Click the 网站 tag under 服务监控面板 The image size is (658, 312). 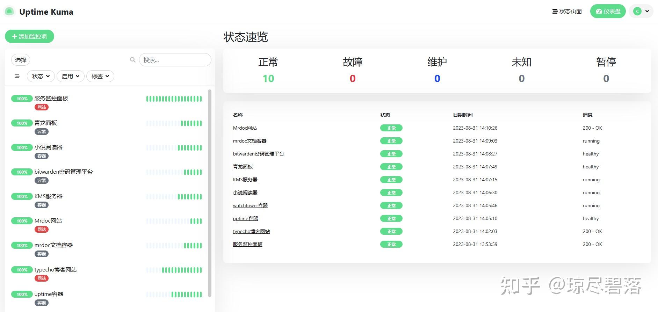[x=42, y=107]
